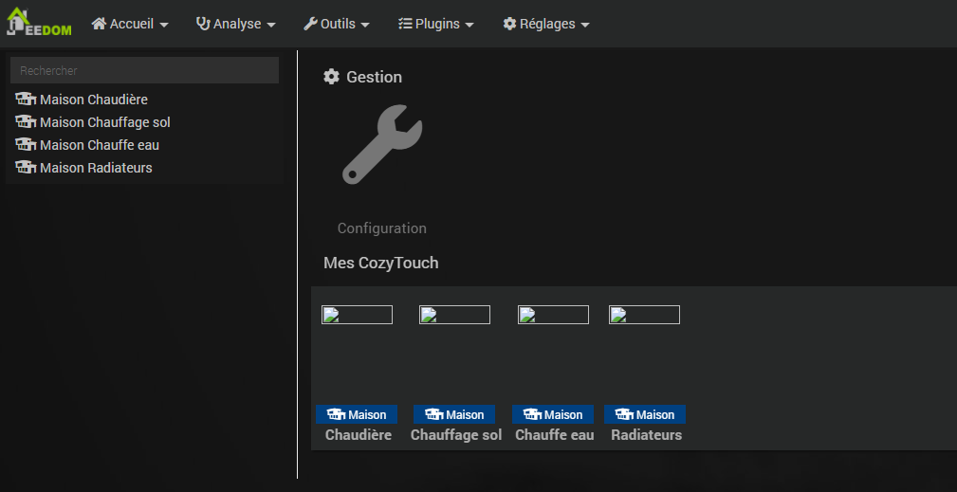This screenshot has height=492, width=957.
Task: Open the large wrench Configuration icon
Action: click(382, 144)
